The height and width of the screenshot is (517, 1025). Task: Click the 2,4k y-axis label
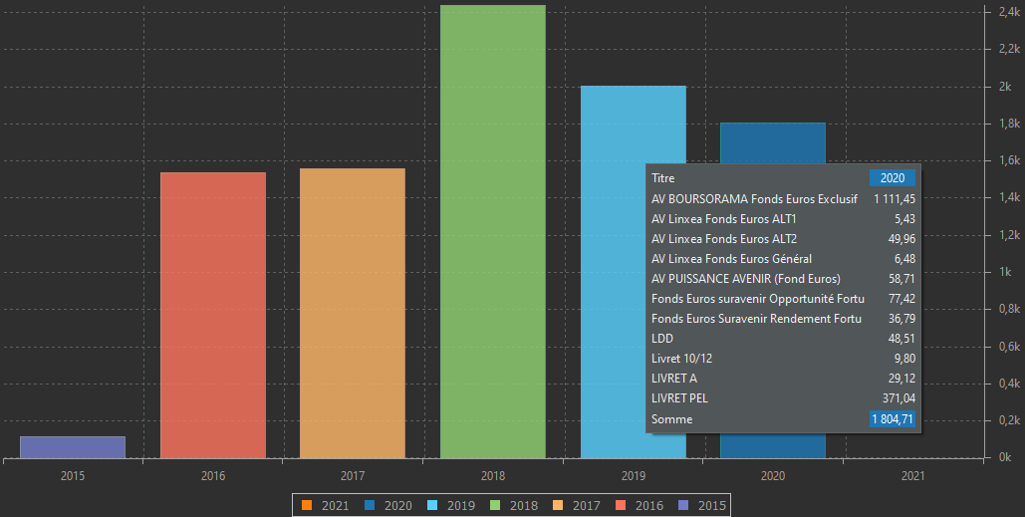coord(1010,12)
